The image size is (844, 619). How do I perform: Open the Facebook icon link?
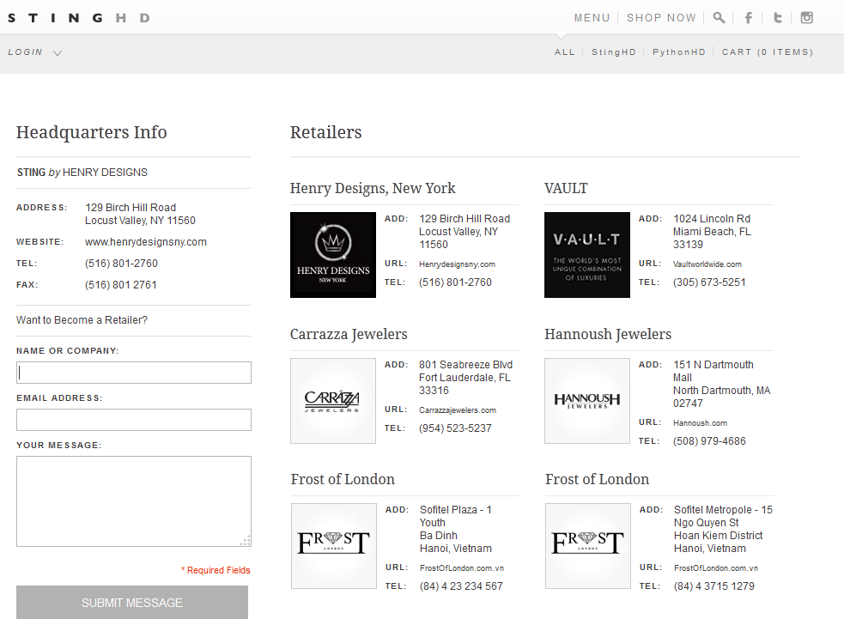coord(748,18)
